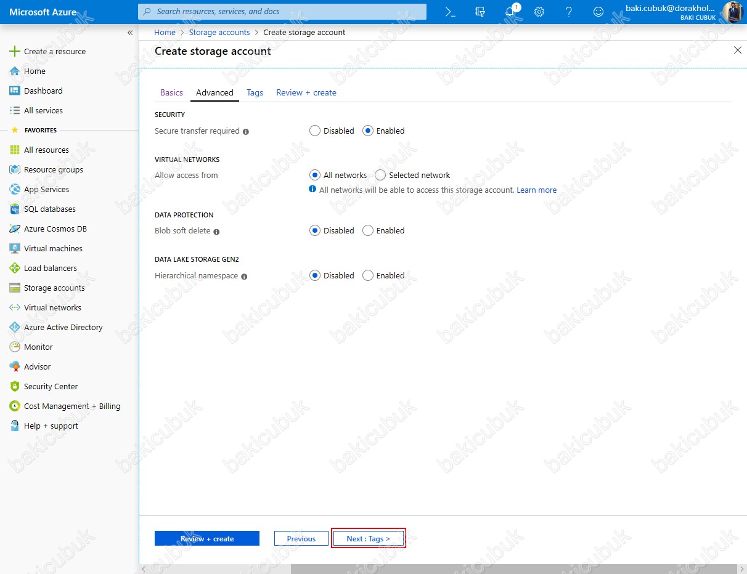
Task: Click the Home house icon in sidebar
Action: pos(15,71)
